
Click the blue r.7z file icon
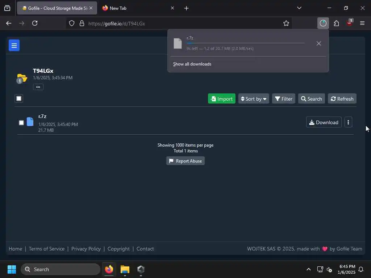point(30,122)
